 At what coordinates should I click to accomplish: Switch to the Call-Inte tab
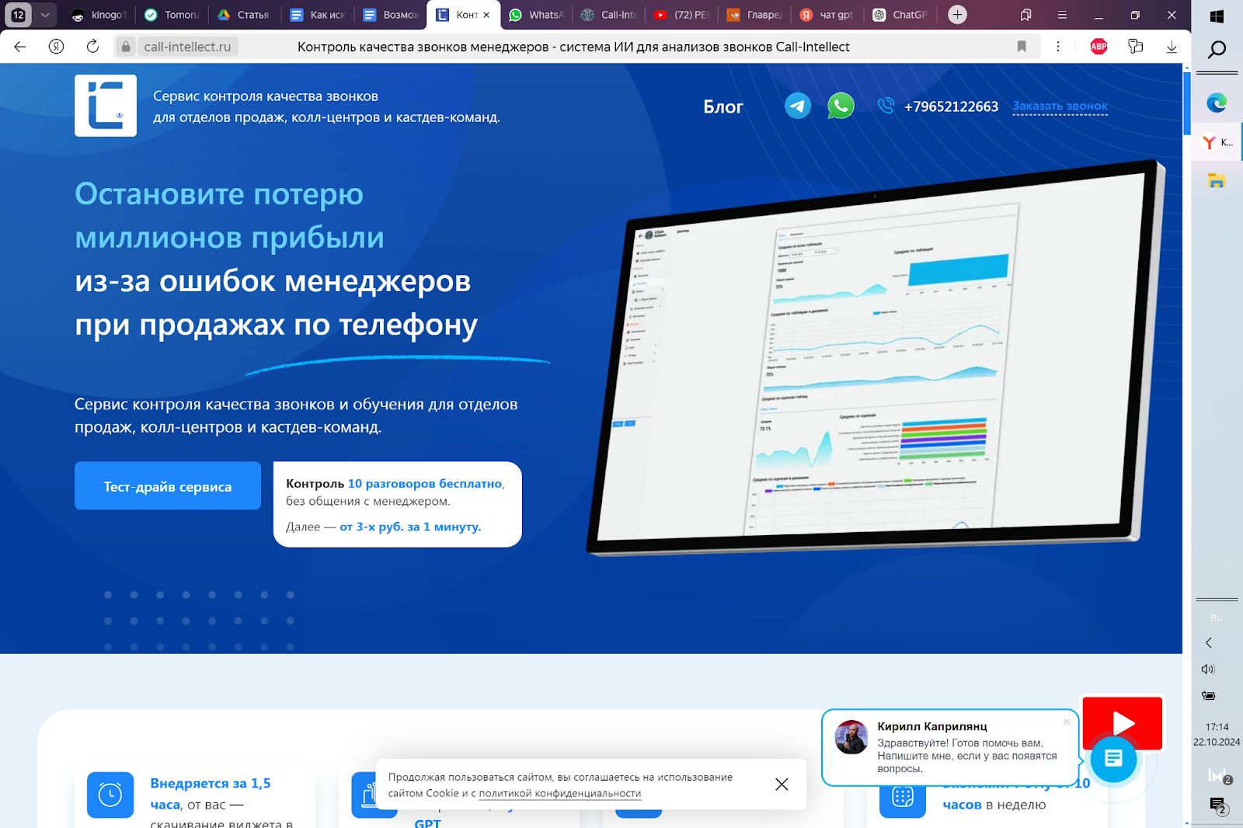(x=610, y=15)
